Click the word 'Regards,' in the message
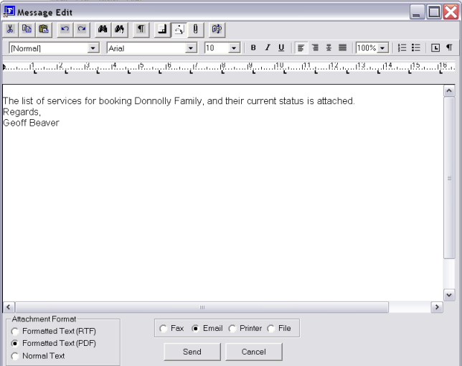This screenshot has height=366, width=462. click(x=22, y=112)
